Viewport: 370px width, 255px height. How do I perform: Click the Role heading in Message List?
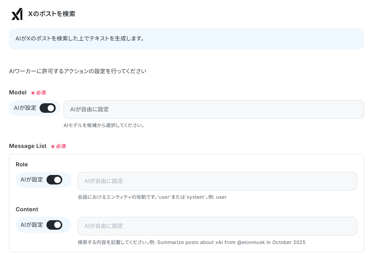pyautogui.click(x=22, y=165)
